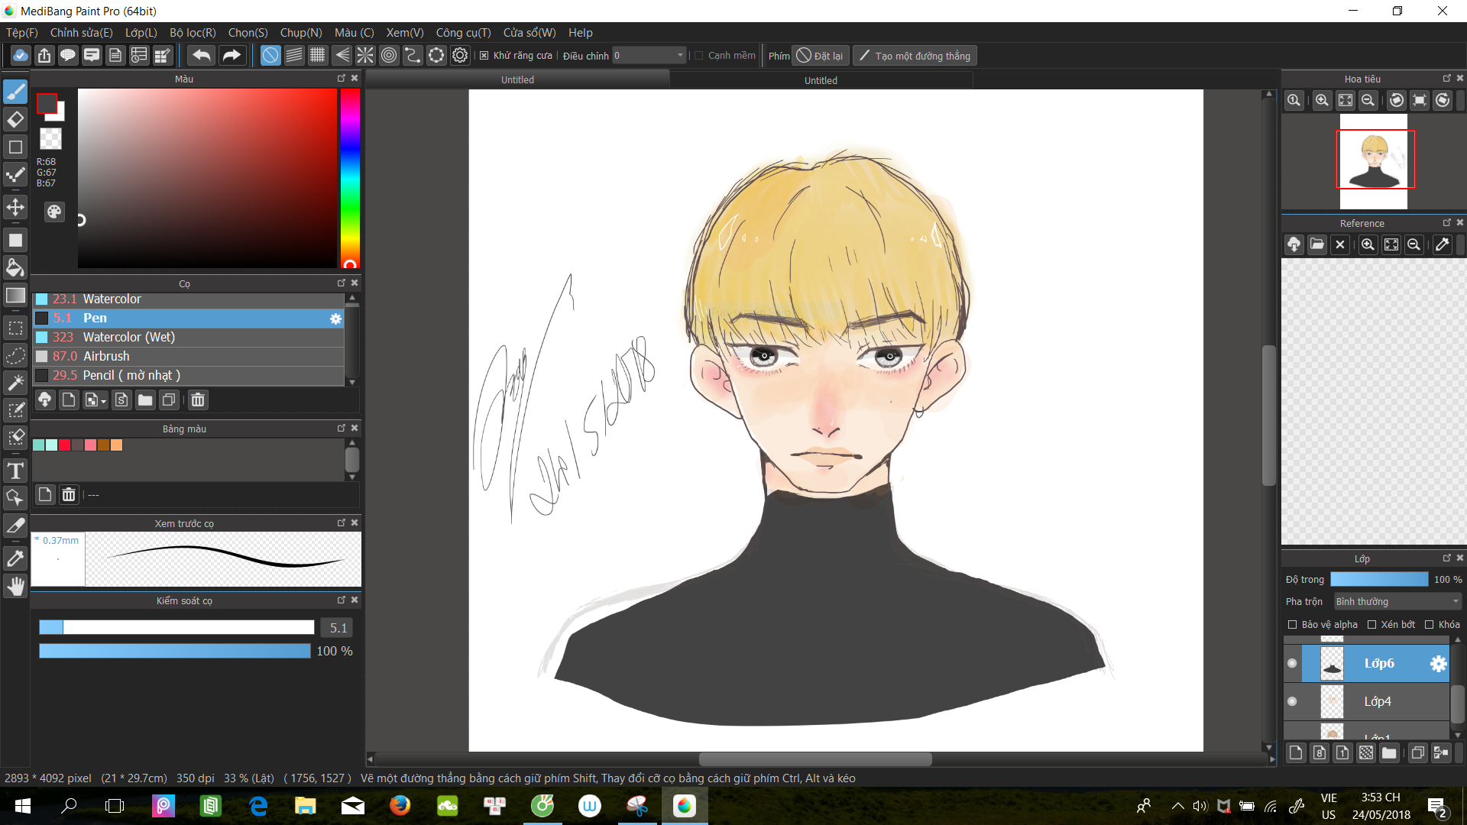Click the layer Độ trong opacity slider

[1379, 580]
